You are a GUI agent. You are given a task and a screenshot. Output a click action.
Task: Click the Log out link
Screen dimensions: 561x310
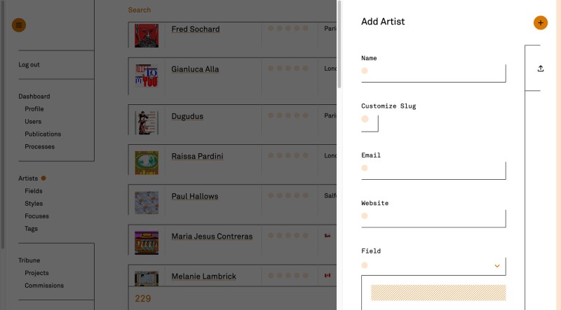[29, 65]
